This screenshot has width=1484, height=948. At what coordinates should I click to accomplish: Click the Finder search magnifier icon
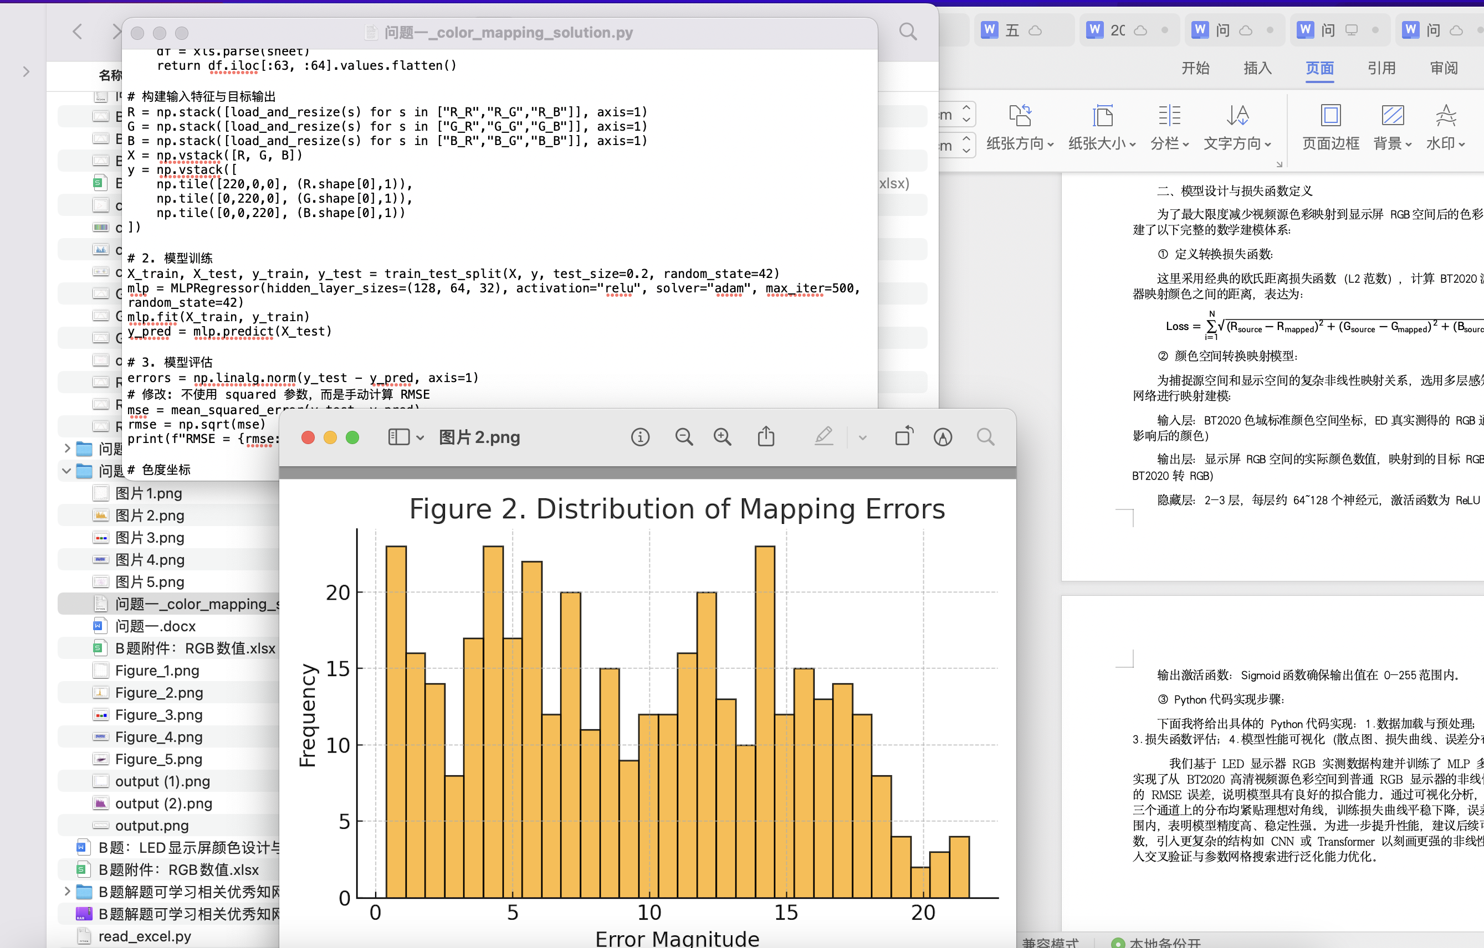pyautogui.click(x=907, y=32)
